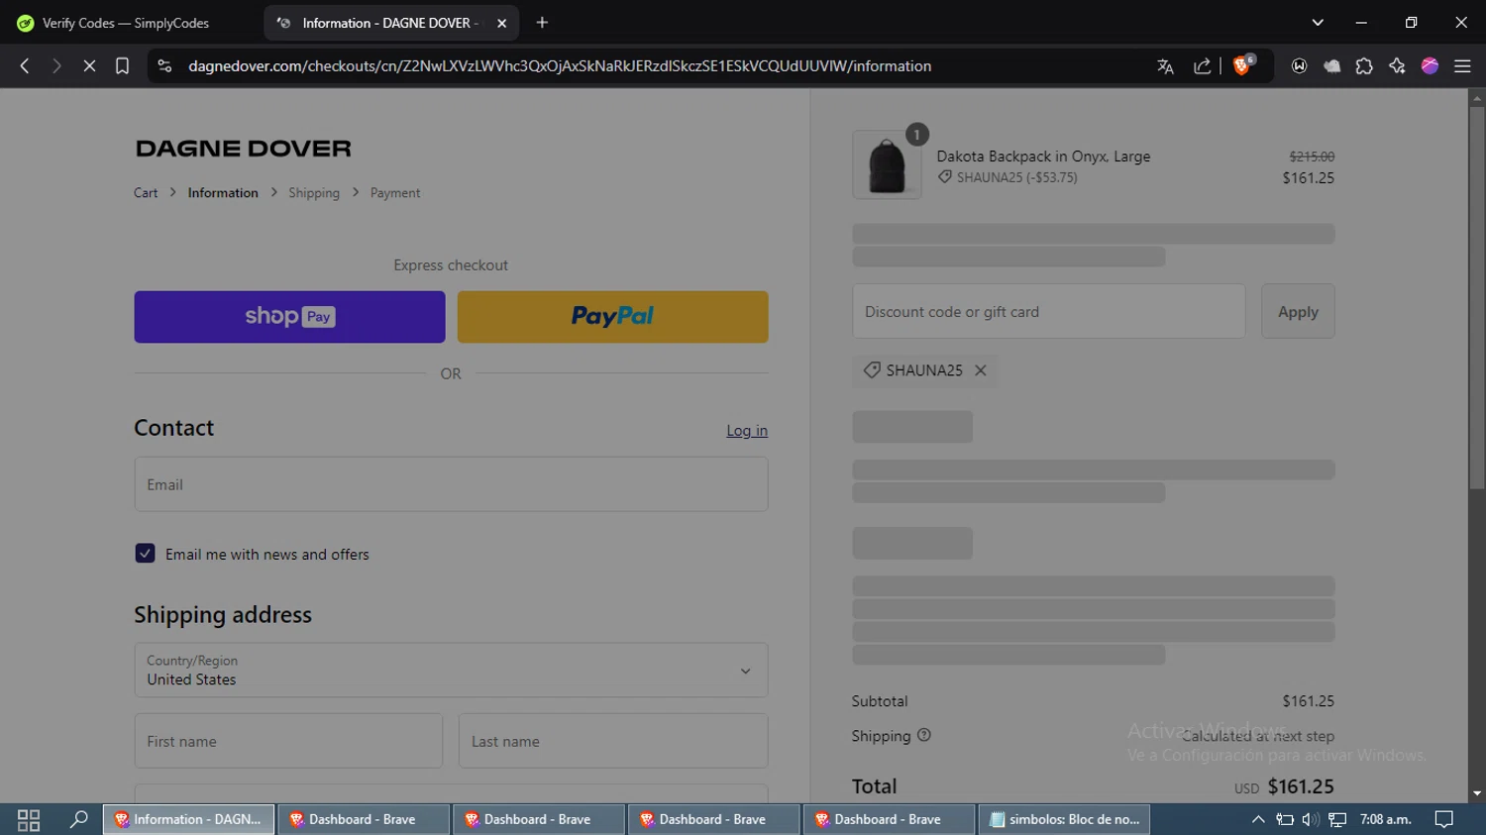Image resolution: width=1486 pixels, height=835 pixels.
Task: Click the Log in link
Action: 747,431
